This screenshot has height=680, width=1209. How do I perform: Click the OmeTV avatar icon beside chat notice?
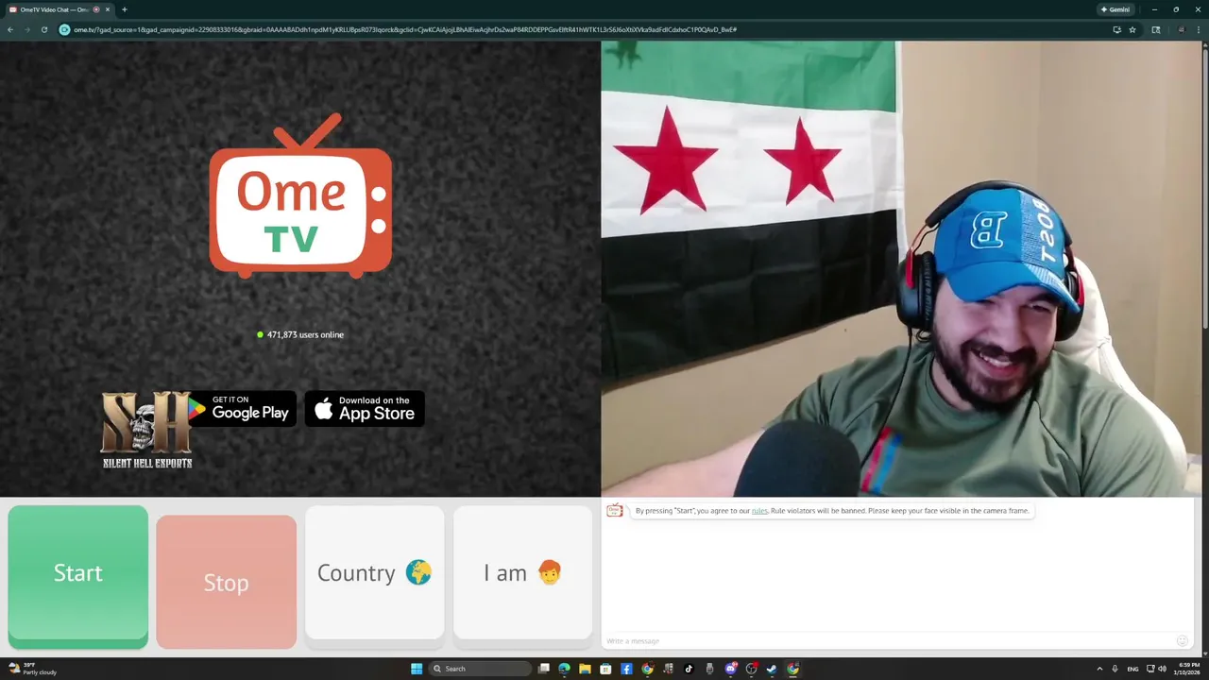click(615, 511)
